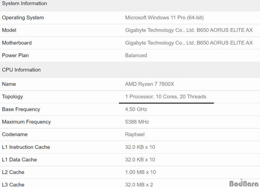Click the AMD Ryzen 7 7800X name
Viewport: 260px width, 188px height.
(149, 84)
